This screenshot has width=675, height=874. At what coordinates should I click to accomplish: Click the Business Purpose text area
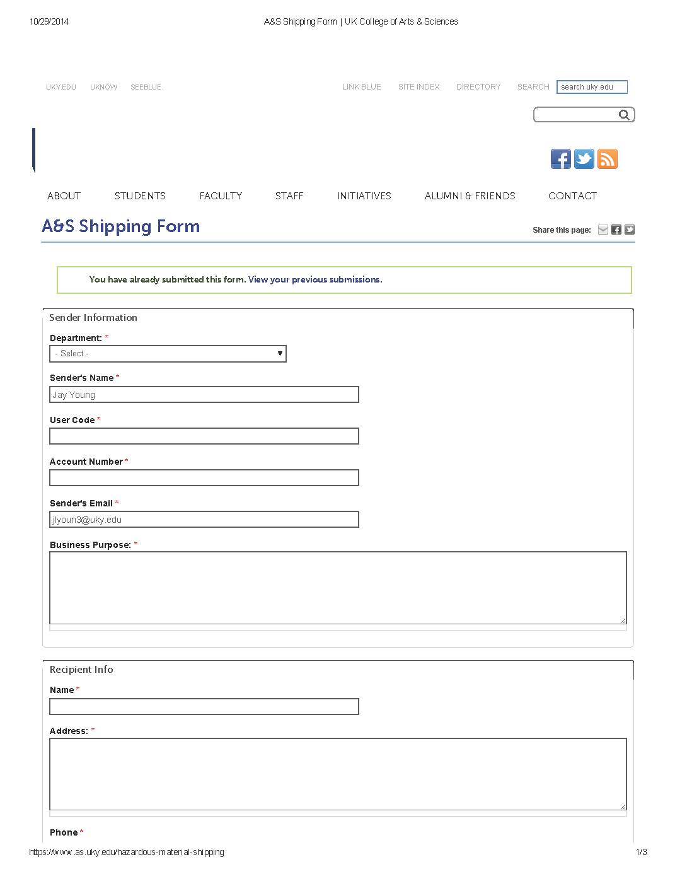338,588
